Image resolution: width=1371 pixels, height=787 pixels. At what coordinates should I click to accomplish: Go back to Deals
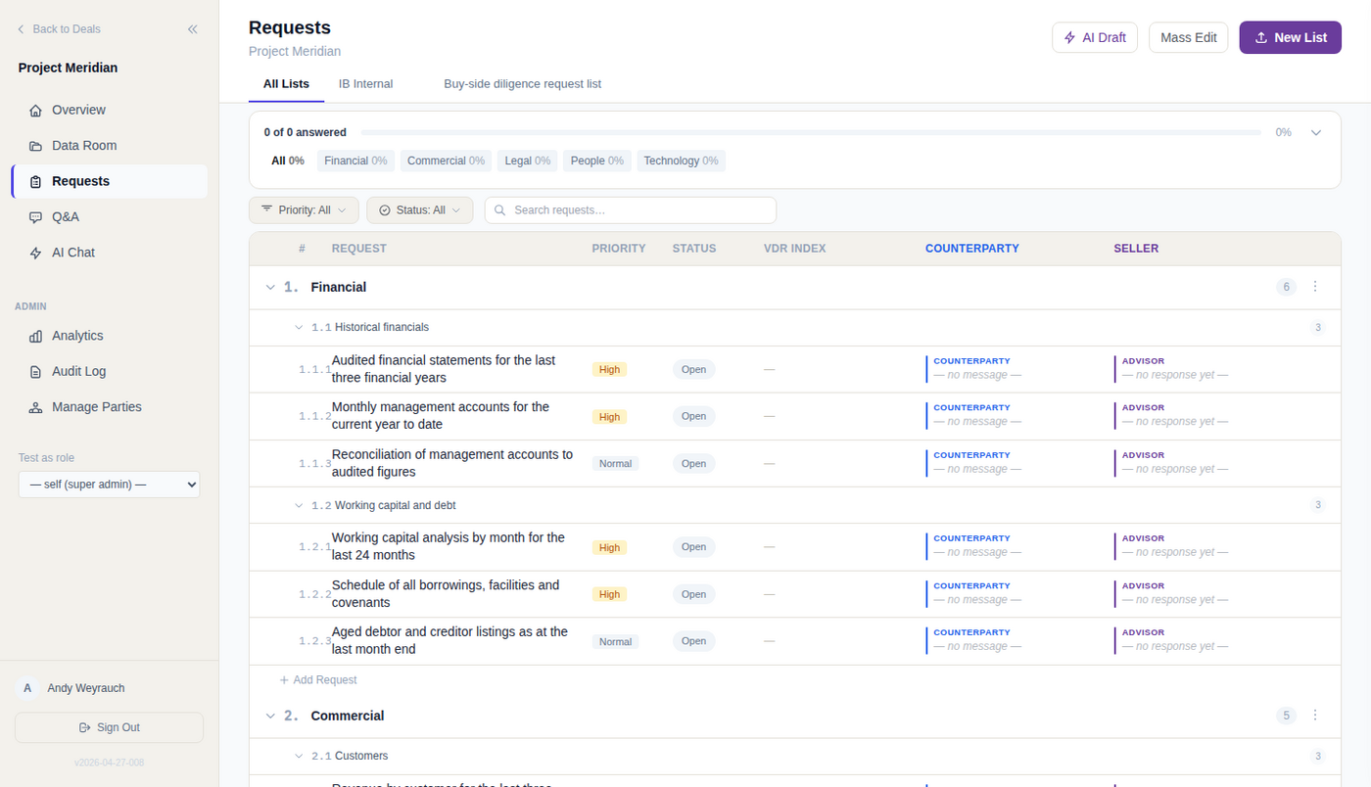[x=59, y=29]
